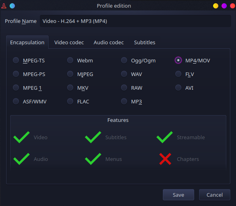236x206 pixels.
Task: Click the red X next to Chapters
Action: pyautogui.click(x=165, y=159)
